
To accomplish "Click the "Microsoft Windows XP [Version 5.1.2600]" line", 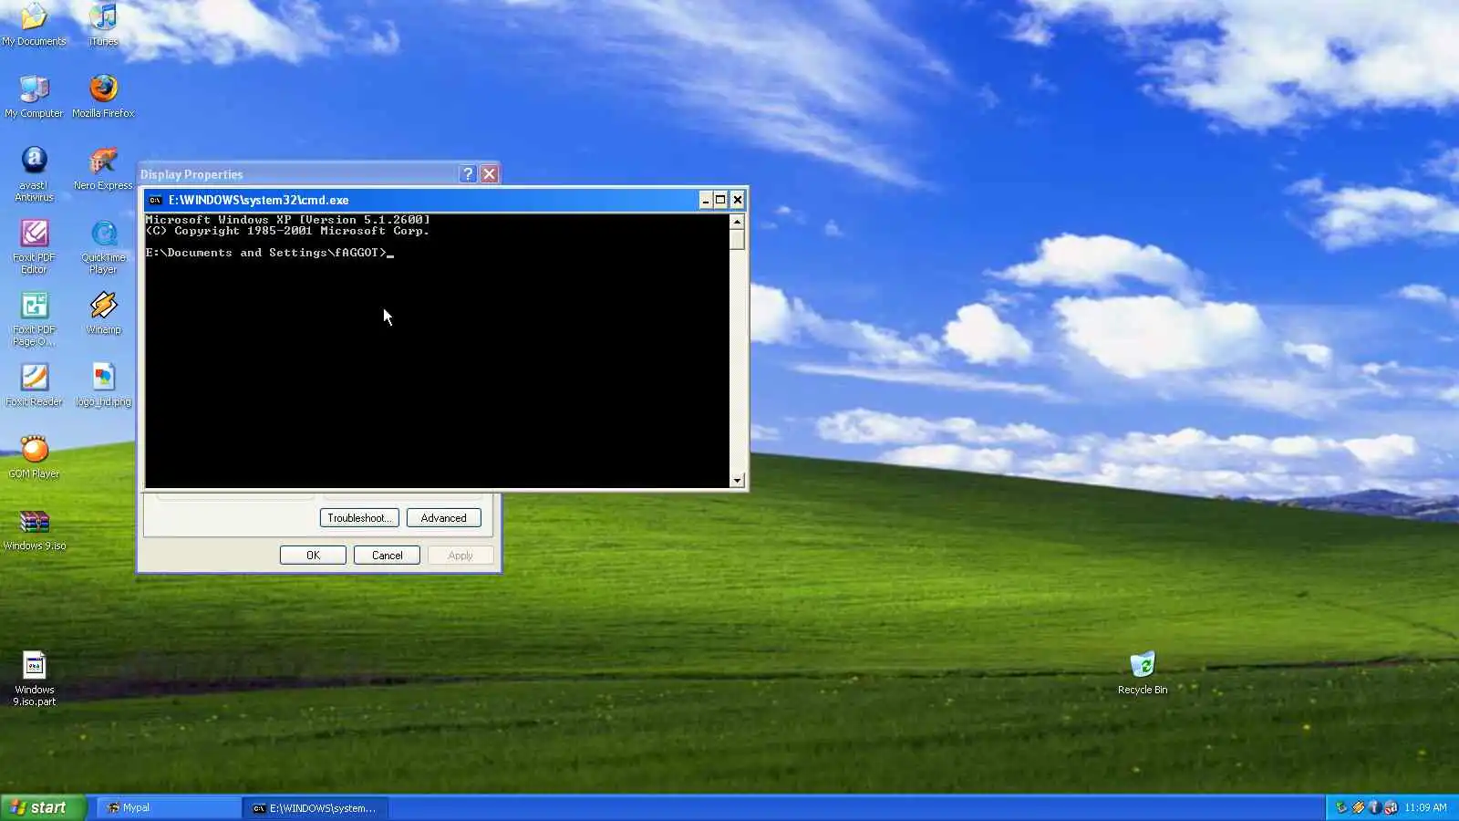I will [288, 220].
